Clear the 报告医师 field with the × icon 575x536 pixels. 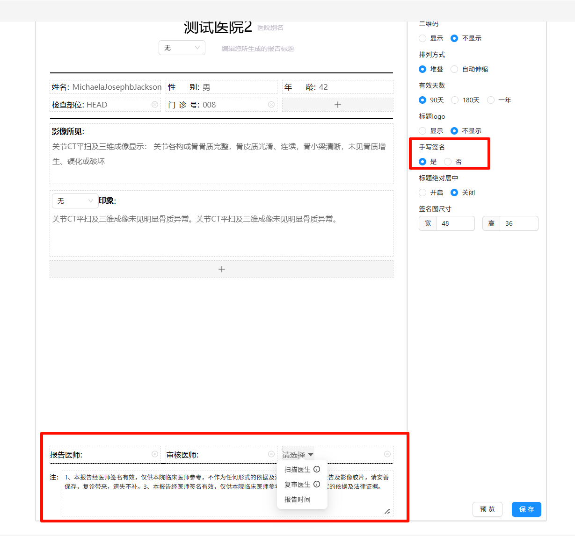tap(155, 454)
